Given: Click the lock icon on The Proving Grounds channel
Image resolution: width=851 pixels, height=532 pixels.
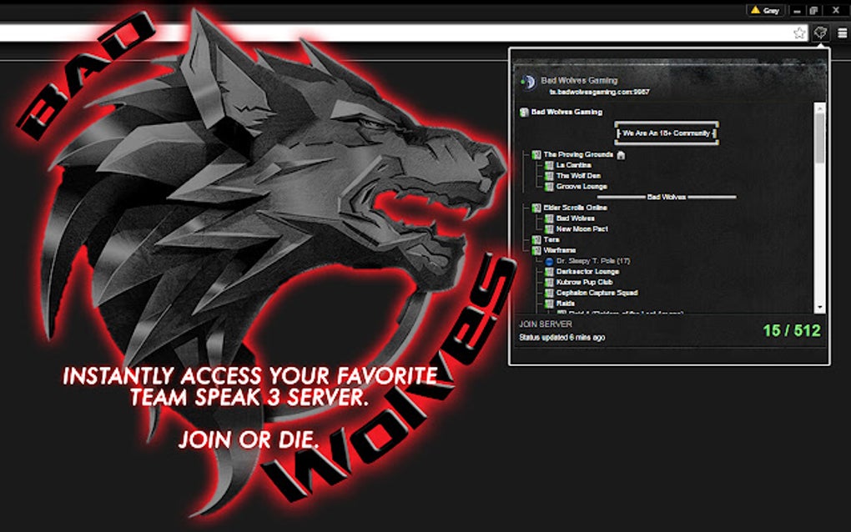Looking at the screenshot, I should [x=621, y=154].
